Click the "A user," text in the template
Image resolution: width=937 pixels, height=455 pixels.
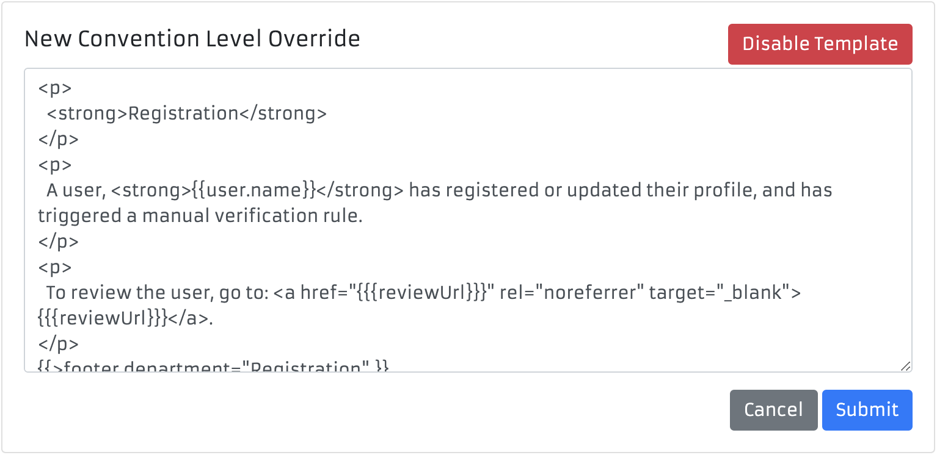(76, 190)
